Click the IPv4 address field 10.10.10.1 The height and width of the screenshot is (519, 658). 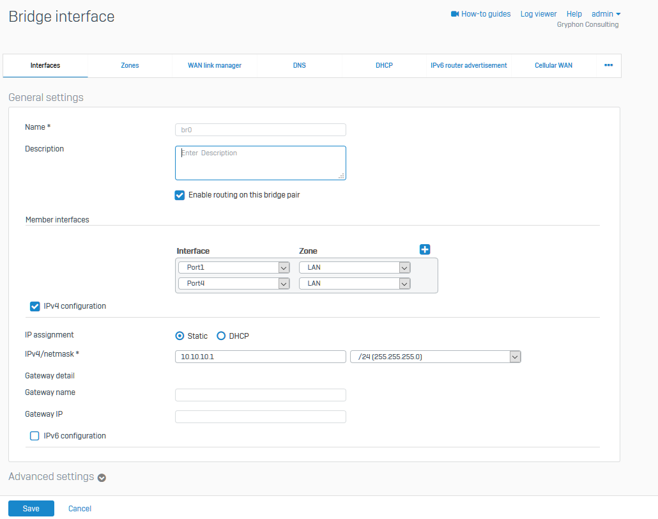(x=261, y=357)
